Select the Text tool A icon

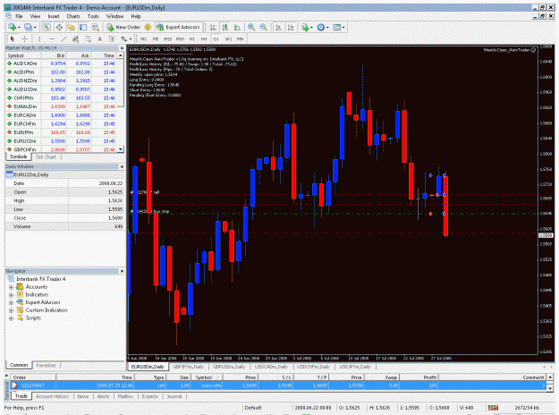100,38
